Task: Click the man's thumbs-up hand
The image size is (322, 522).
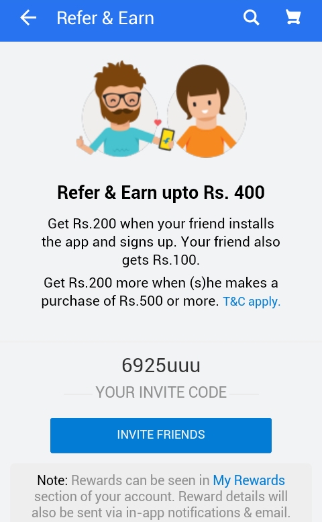Action: (81, 143)
